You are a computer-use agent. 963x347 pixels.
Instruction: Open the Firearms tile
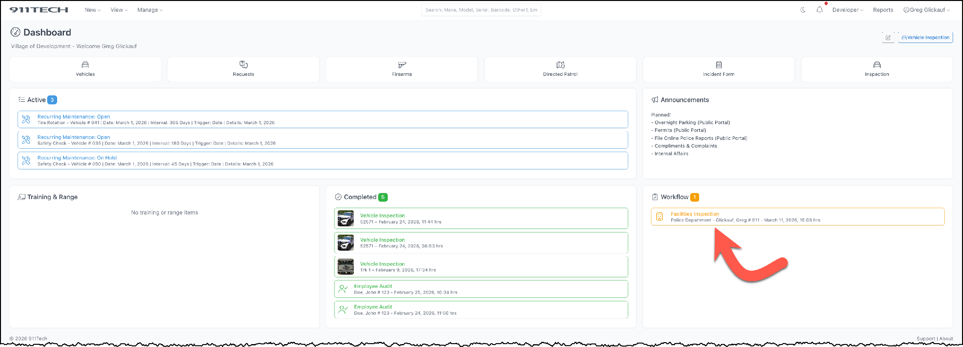click(x=402, y=69)
